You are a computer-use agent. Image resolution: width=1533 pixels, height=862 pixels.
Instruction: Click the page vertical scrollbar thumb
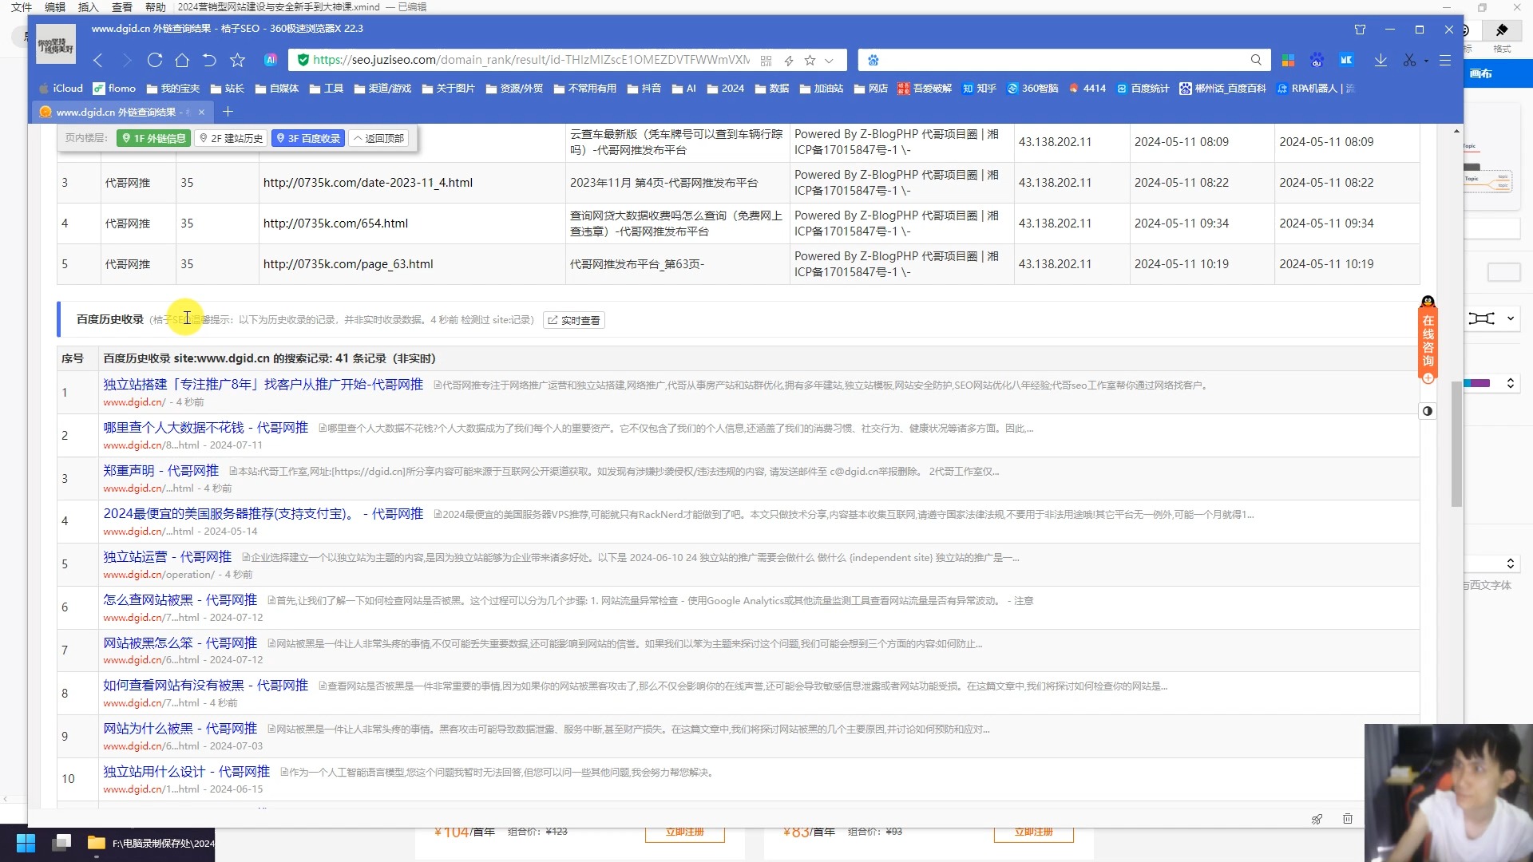1456,443
